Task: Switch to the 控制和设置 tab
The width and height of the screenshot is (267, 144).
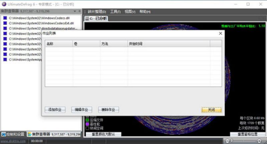Action: pyautogui.click(x=13, y=134)
